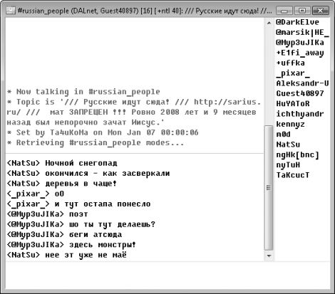Minimize the #russian_people channel window

(284, 11)
